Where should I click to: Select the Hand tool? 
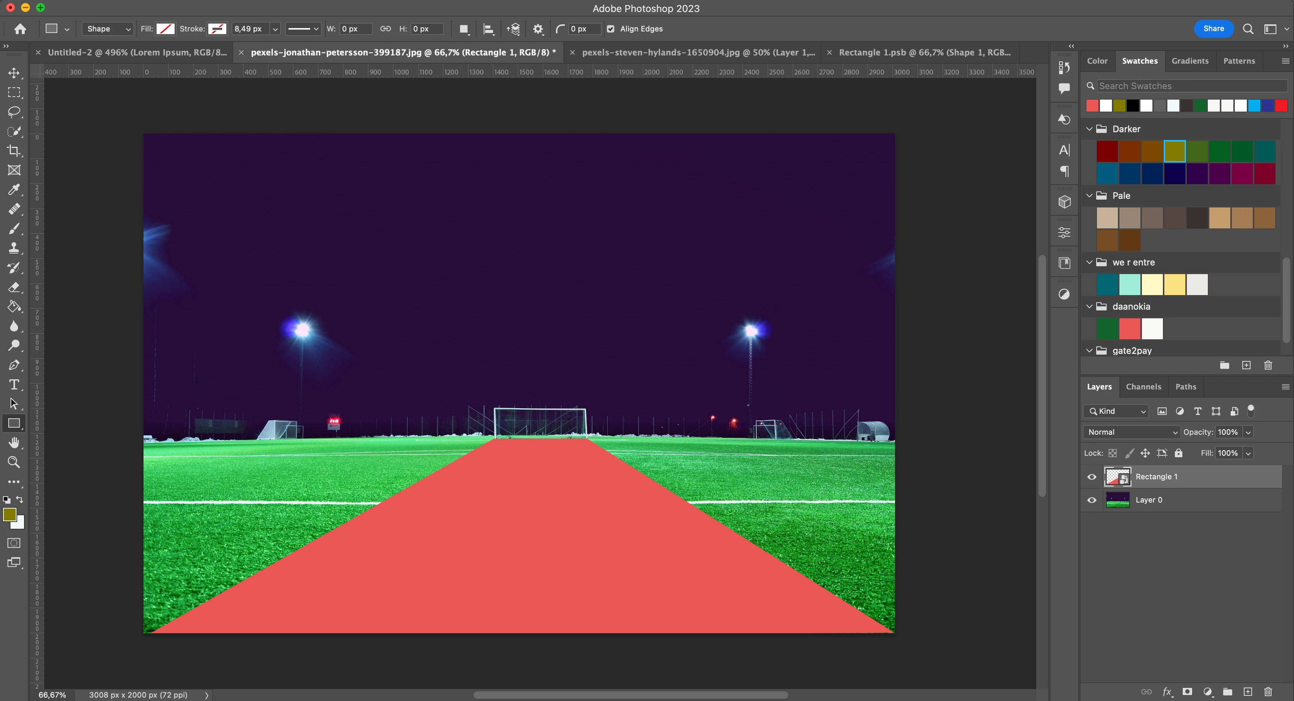pos(14,442)
